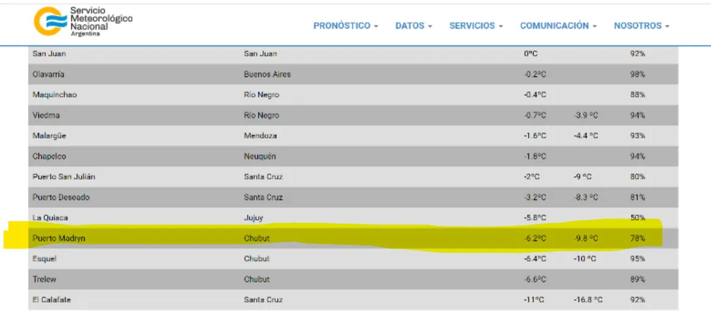Click the Jujuy province cell
Screen dimensions: 711x319
[253, 218]
